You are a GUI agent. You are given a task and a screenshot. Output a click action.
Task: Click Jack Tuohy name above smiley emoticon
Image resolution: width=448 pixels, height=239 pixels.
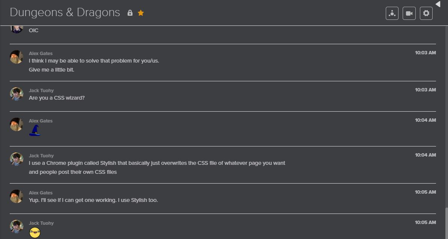coord(41,223)
